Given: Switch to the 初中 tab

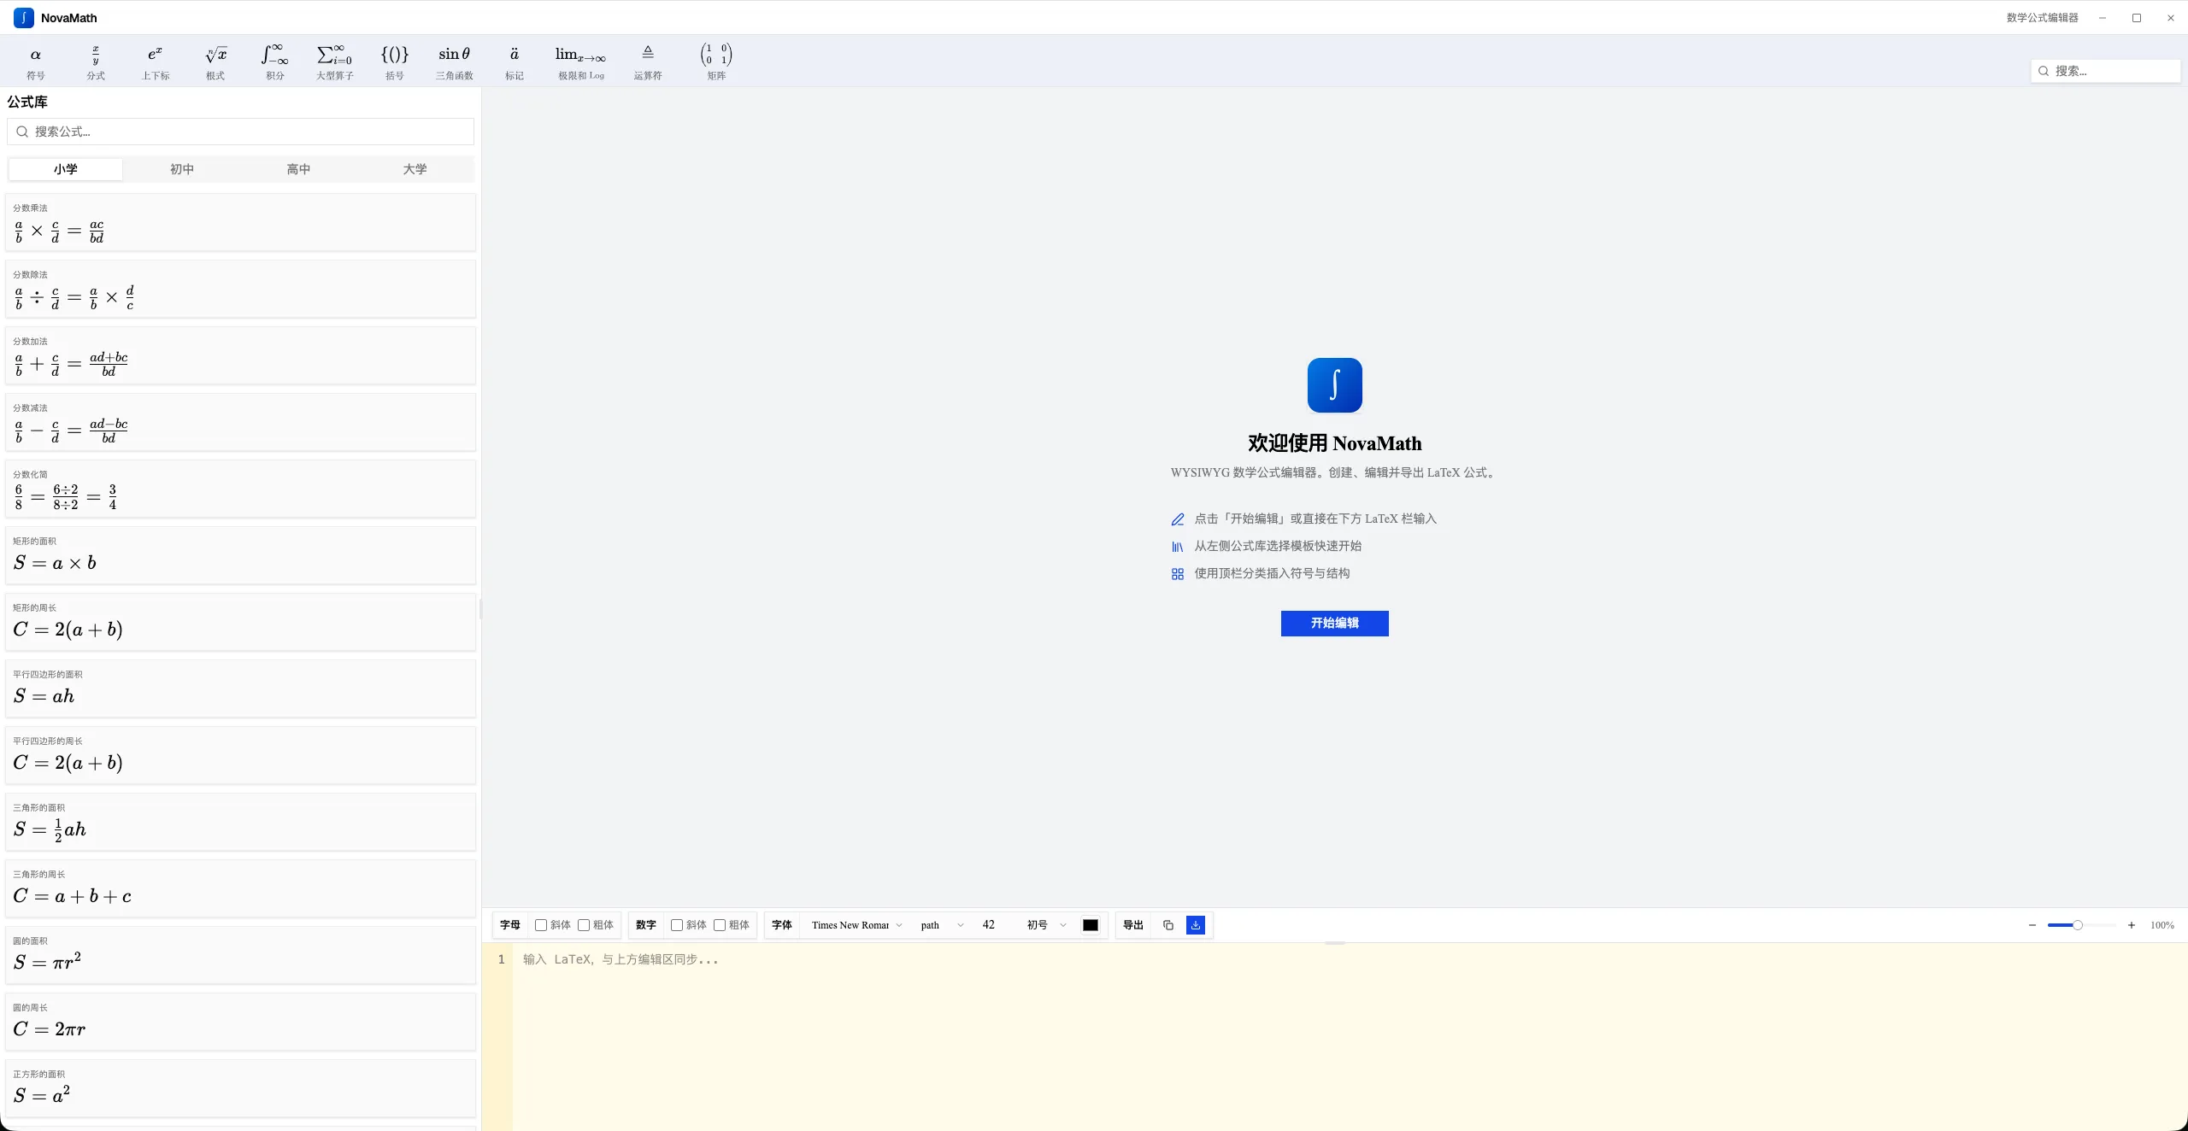Looking at the screenshot, I should pos(182,169).
